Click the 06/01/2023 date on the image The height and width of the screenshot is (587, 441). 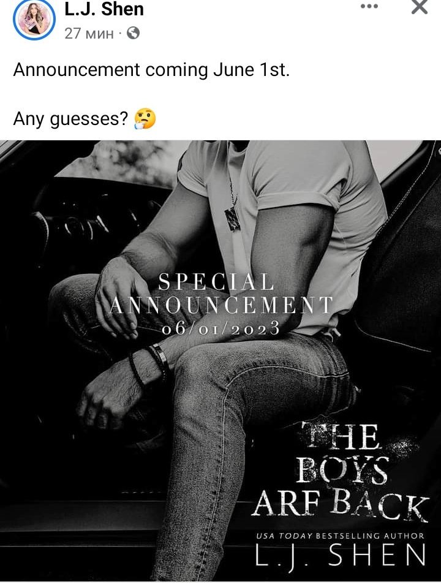[x=221, y=328]
